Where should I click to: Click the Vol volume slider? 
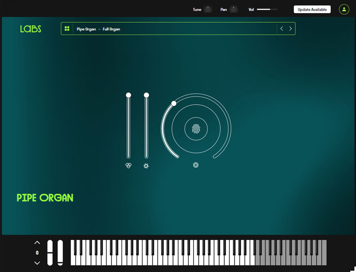(267, 10)
